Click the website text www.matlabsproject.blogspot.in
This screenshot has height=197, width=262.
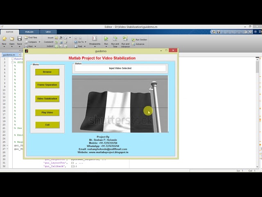108,152
